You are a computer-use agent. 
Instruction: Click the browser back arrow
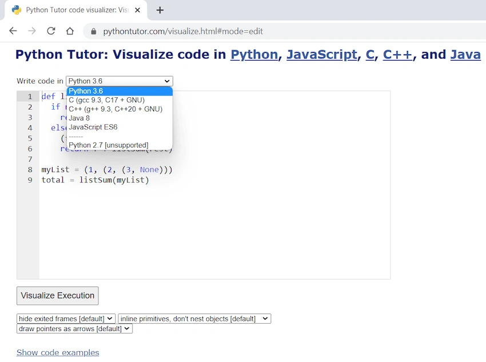point(13,31)
